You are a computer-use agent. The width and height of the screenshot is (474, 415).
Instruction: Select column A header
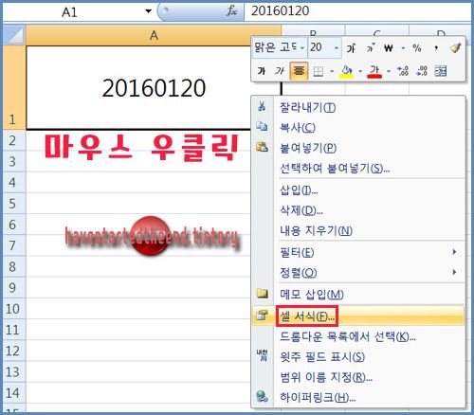[154, 35]
